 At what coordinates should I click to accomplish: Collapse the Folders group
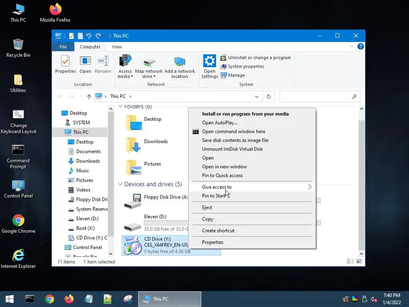tap(121, 106)
